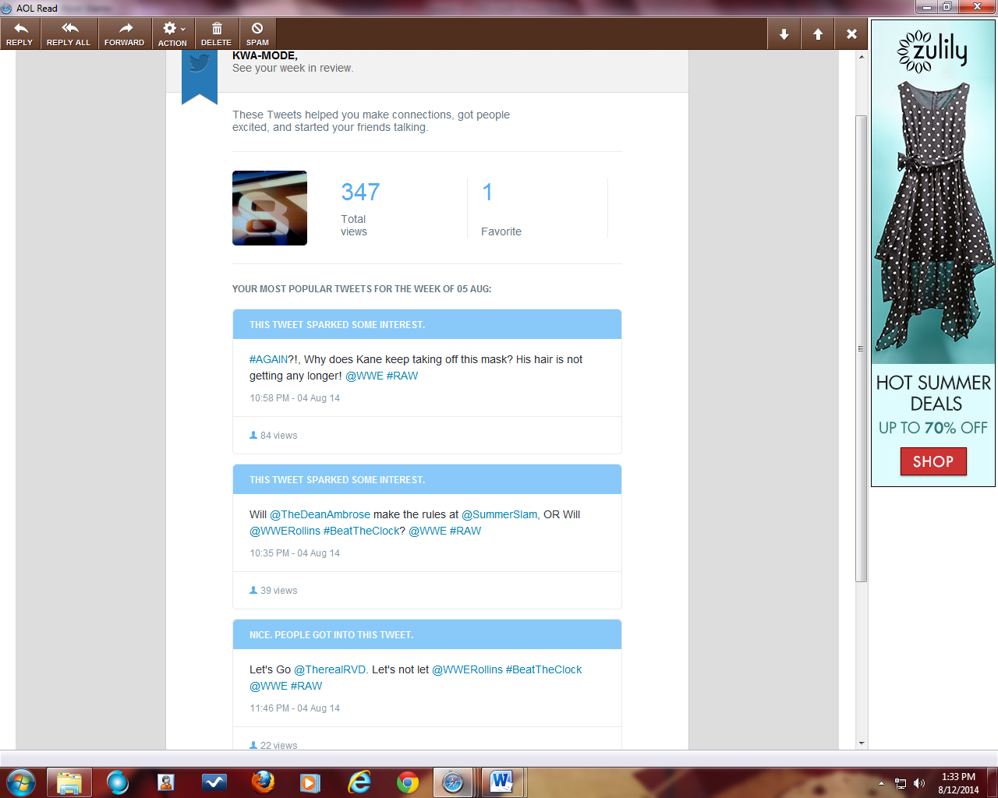Click the zulily logo in the ad

pyautogui.click(x=933, y=51)
